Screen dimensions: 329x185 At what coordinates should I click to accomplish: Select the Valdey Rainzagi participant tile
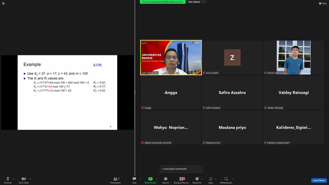pyautogui.click(x=294, y=92)
